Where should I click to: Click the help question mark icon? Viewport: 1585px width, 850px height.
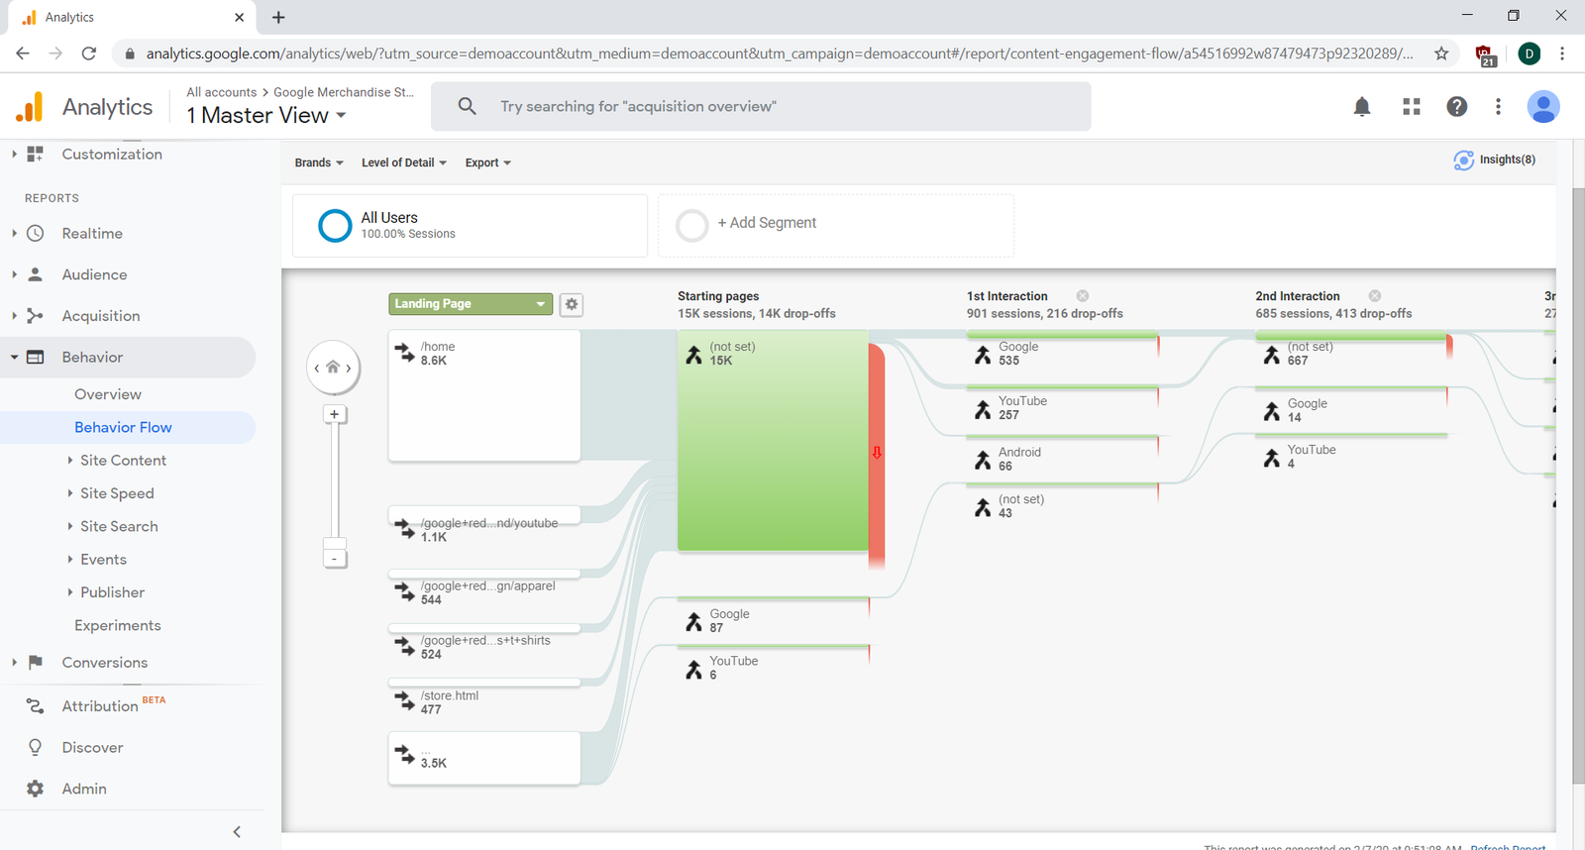coord(1456,107)
